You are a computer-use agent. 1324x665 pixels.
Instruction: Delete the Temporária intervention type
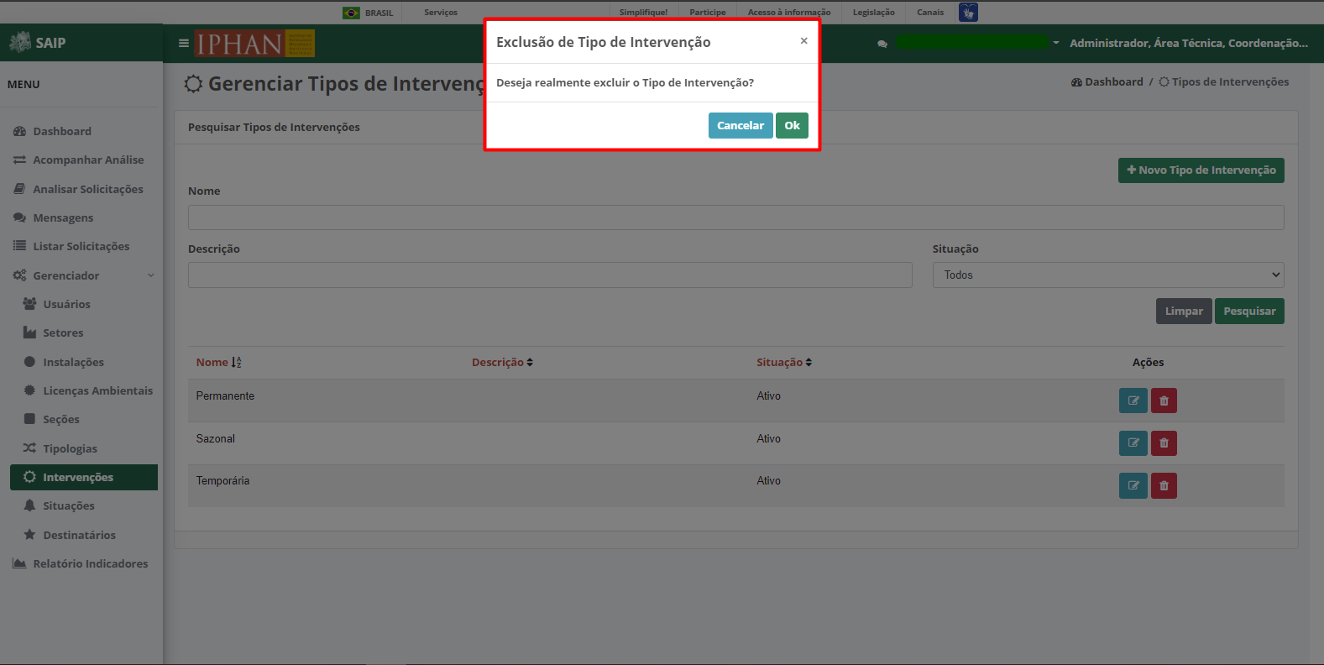coord(1164,485)
